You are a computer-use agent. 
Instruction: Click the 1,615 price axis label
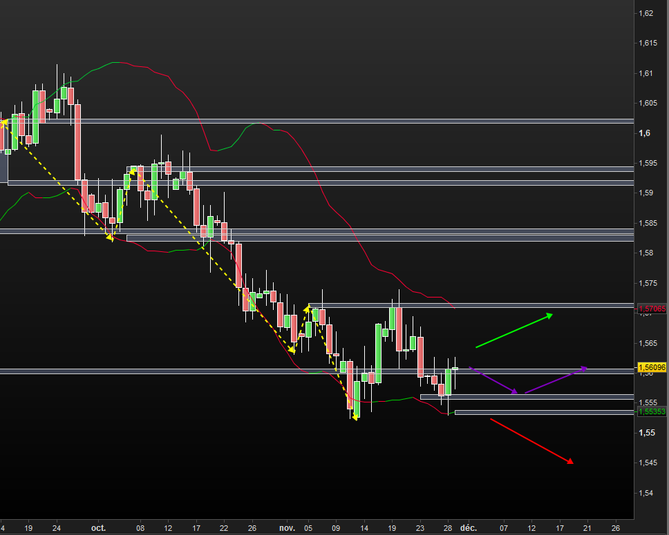648,43
